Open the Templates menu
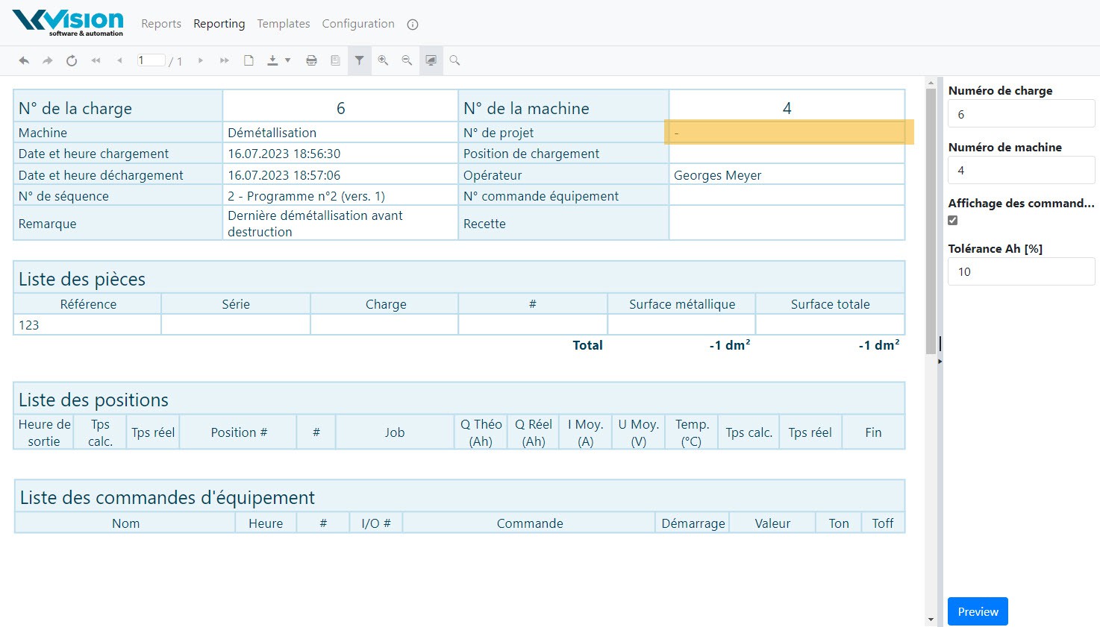The height and width of the screenshot is (627, 1100). click(283, 24)
